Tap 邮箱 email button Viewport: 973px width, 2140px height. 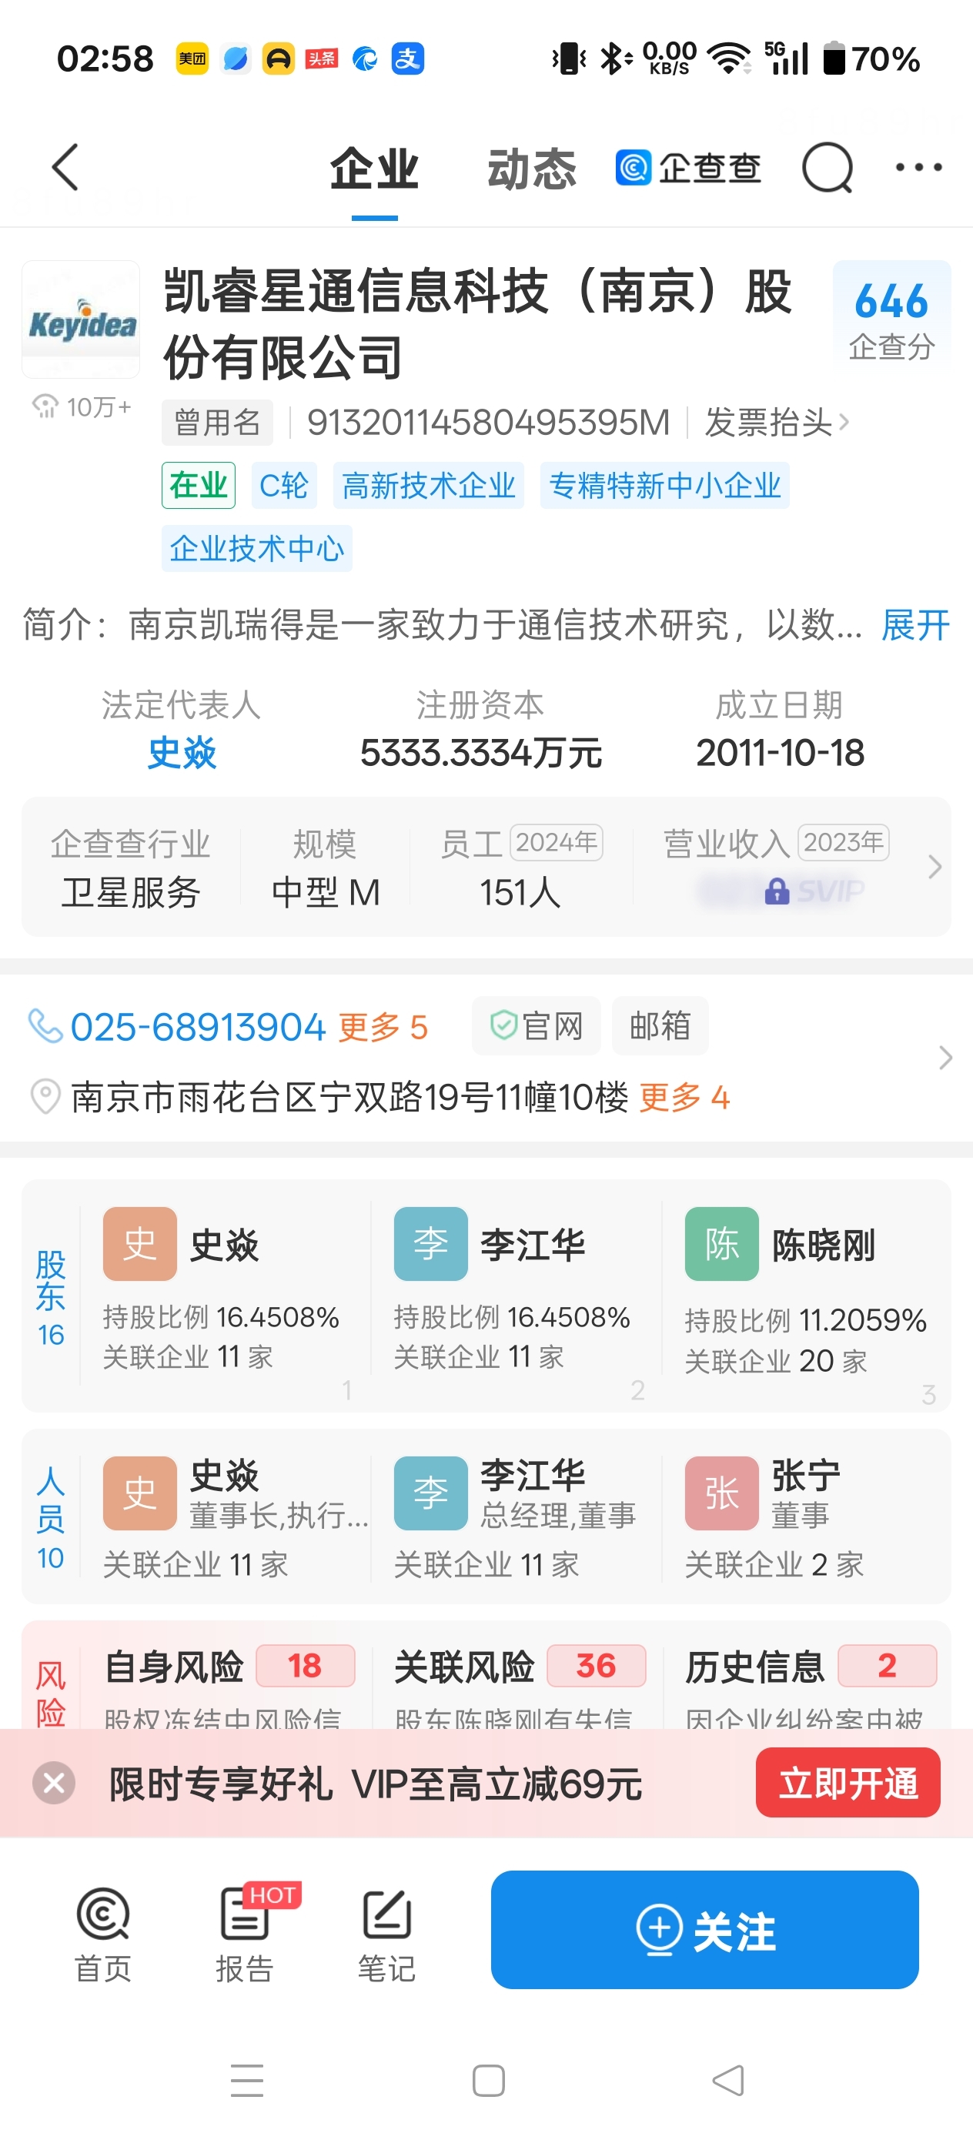point(660,1025)
